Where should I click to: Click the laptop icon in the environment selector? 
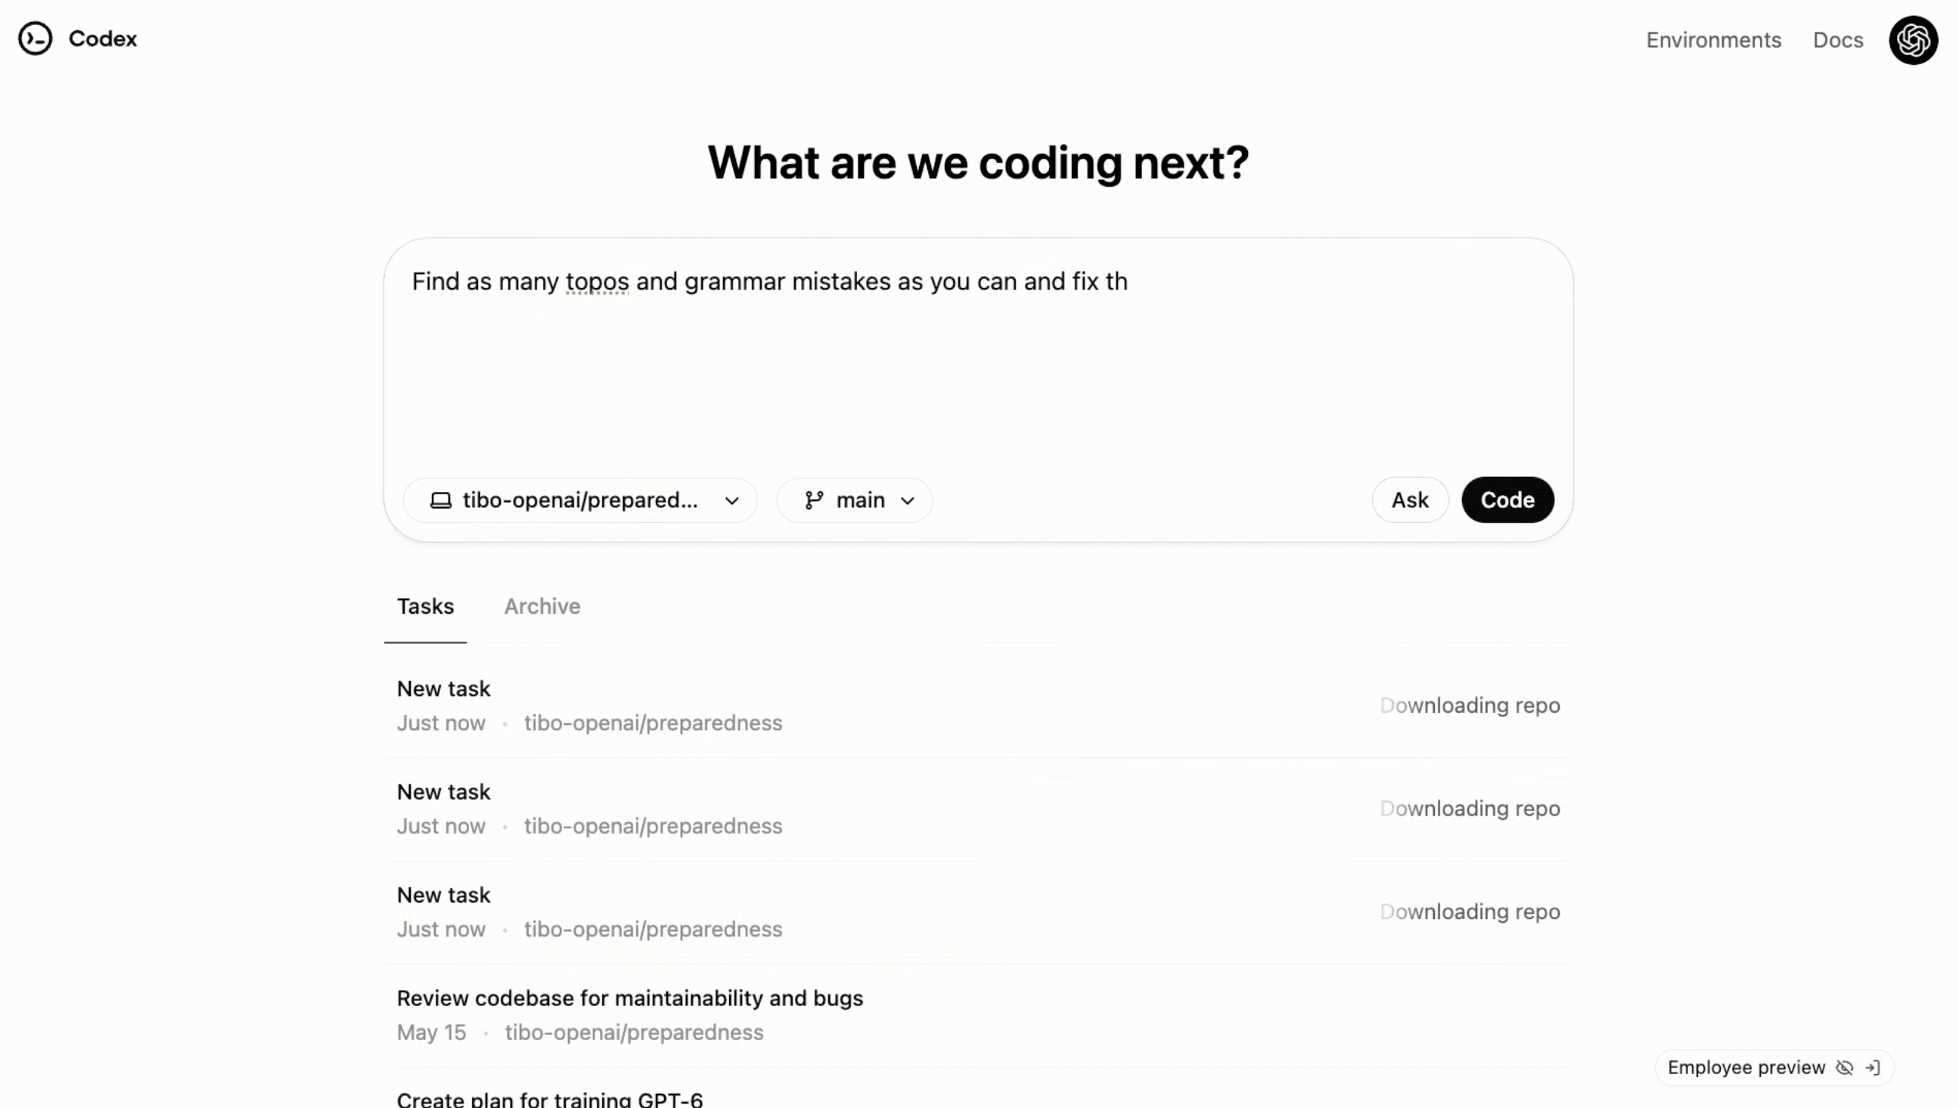pos(441,501)
